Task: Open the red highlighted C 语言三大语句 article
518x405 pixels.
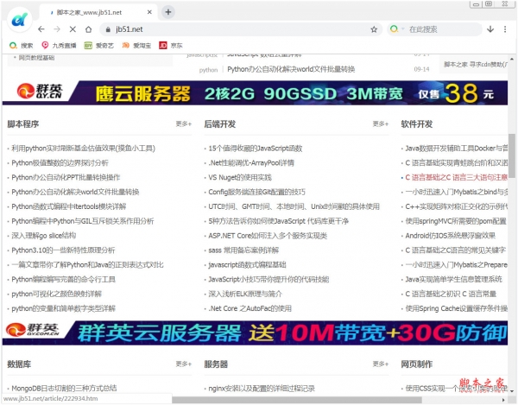Action: (456, 177)
